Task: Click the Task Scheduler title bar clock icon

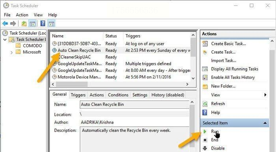Action: [x=6, y=6]
